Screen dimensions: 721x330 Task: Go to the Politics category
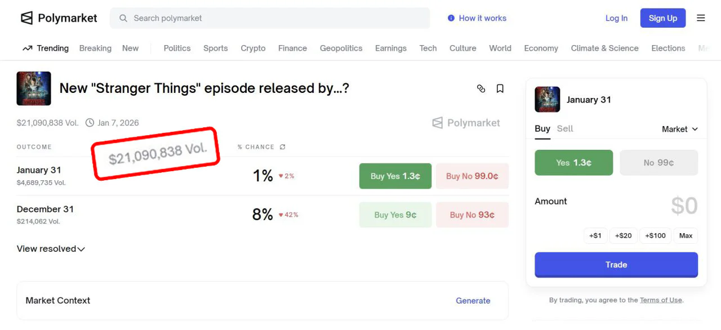click(177, 48)
